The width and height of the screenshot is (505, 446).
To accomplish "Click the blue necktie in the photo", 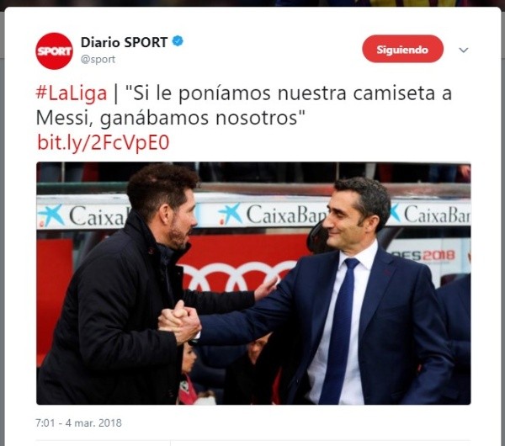I will click(340, 330).
